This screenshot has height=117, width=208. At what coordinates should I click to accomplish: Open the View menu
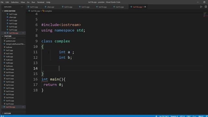coord(23,2)
